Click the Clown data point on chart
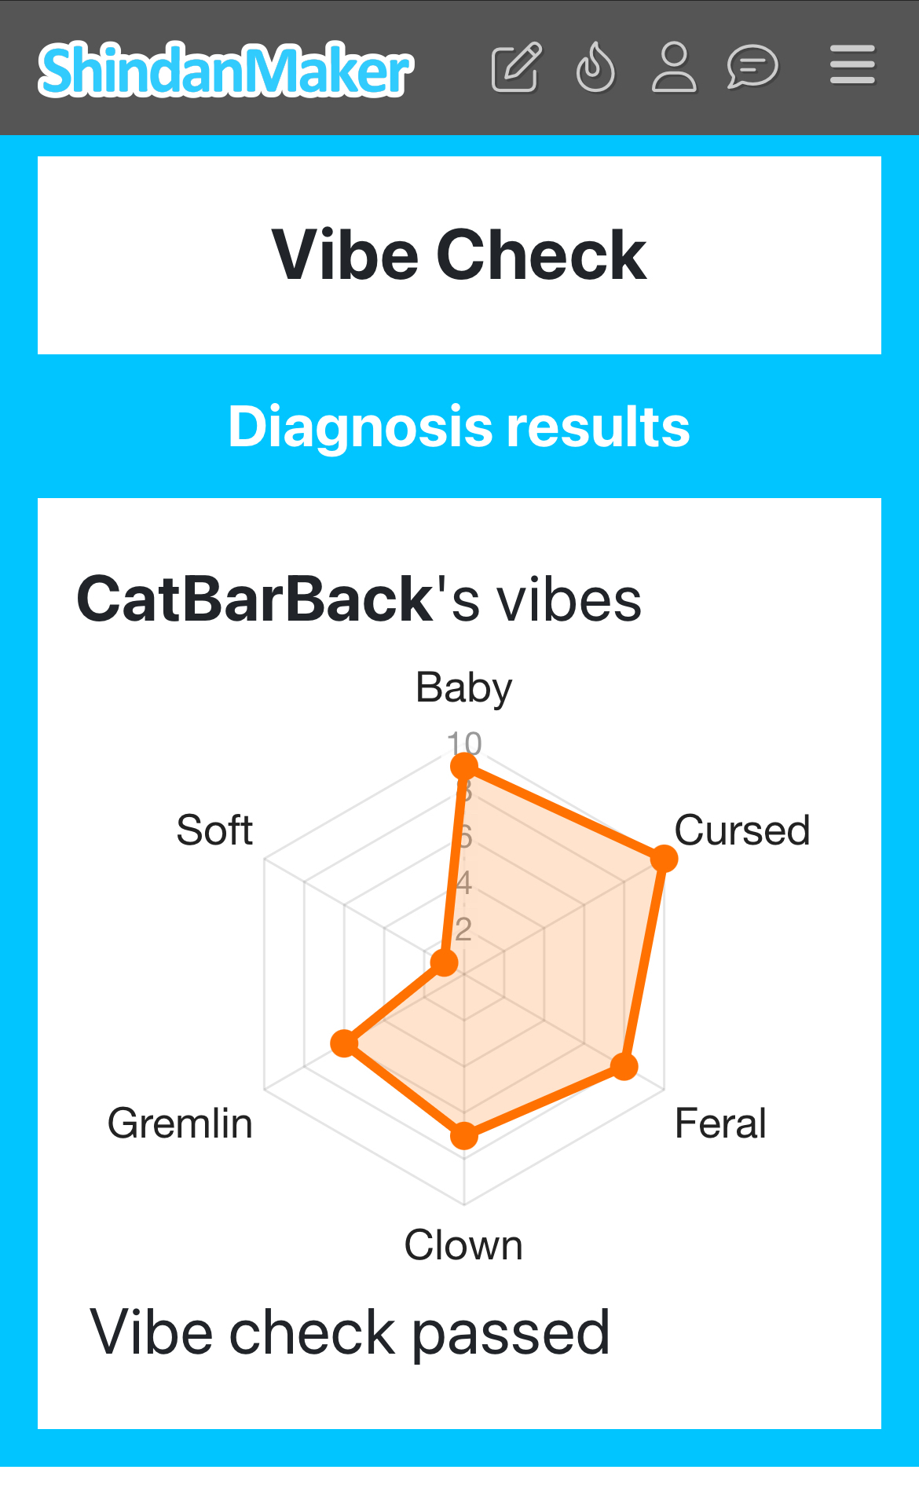Image resolution: width=919 pixels, height=1499 pixels. click(464, 1135)
